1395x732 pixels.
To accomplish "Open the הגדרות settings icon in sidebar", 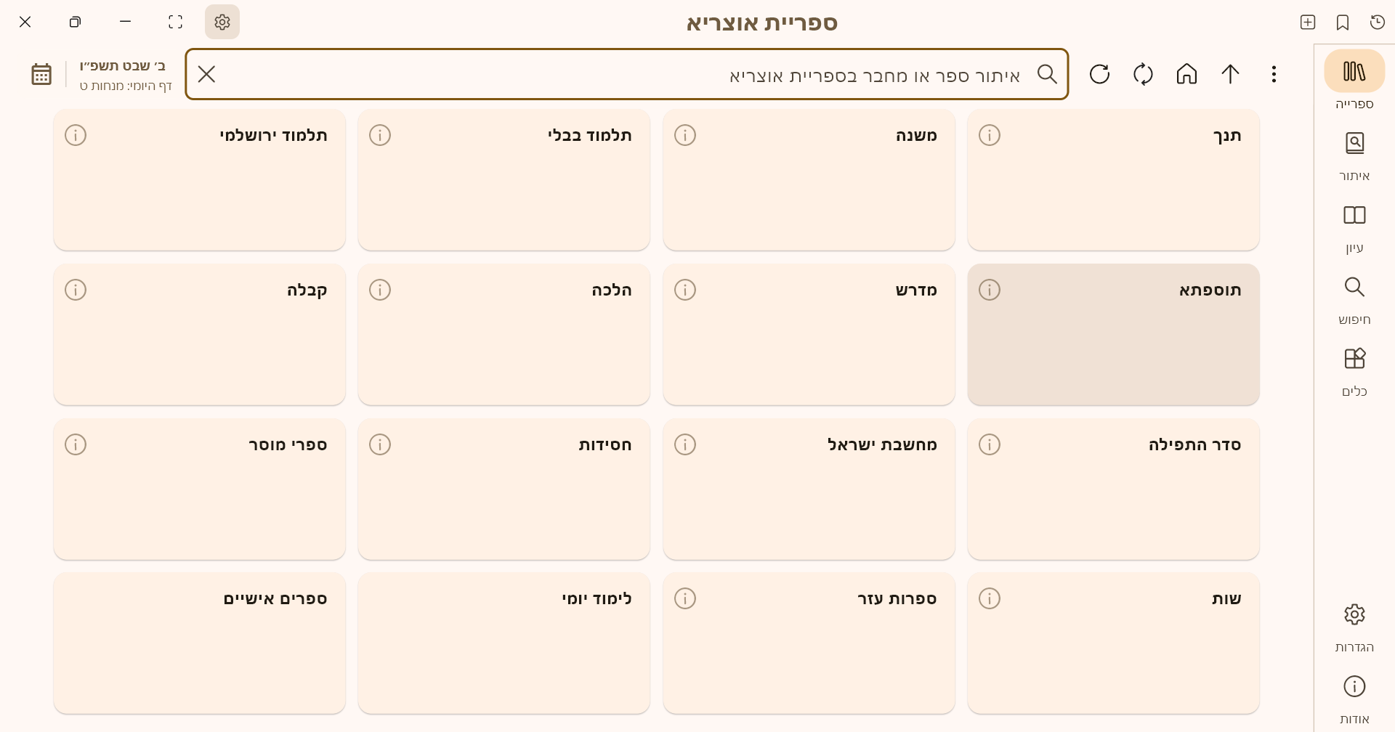I will [1354, 614].
